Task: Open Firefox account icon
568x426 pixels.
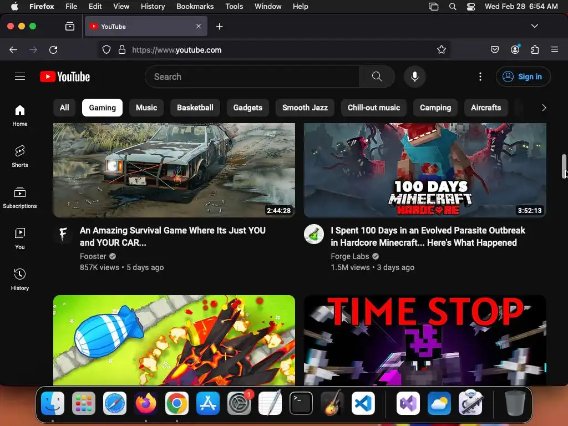Action: point(515,49)
